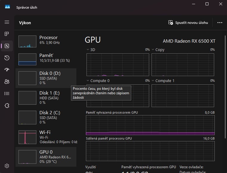The height and width of the screenshot is (173, 227).
Task: Open the hamburger navigation menu
Action: [x=7, y=22]
